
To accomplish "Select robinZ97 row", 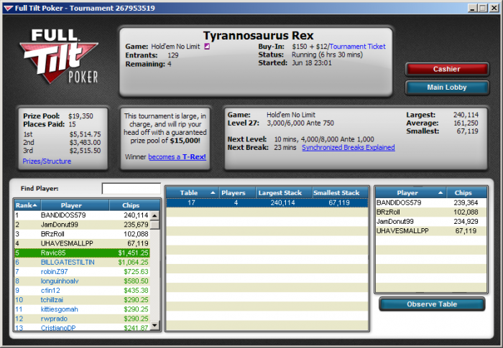I will pos(82,272).
